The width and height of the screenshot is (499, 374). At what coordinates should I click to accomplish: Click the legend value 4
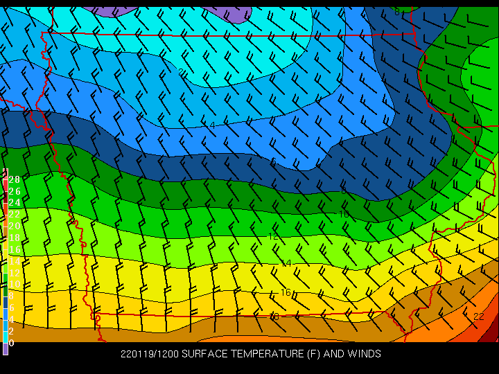[11, 319]
